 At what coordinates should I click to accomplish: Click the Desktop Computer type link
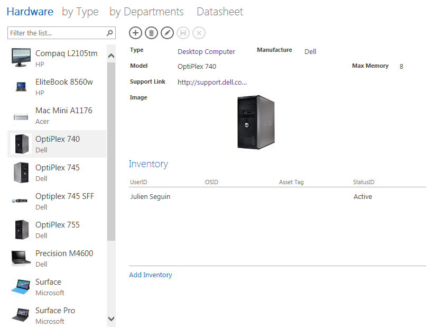coord(206,52)
